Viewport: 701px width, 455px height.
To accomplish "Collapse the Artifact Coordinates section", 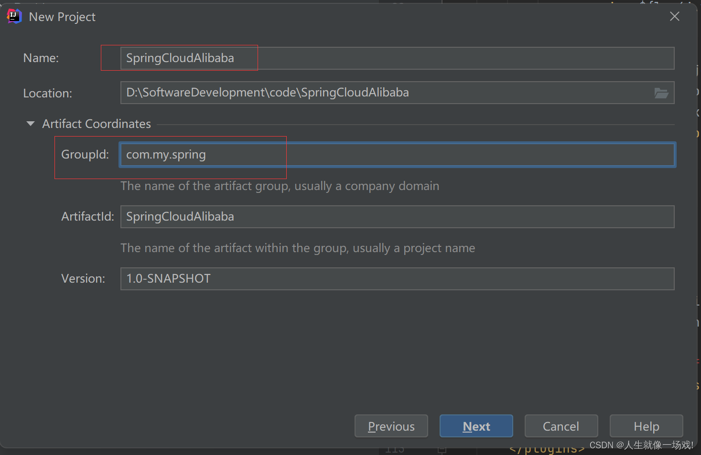I will [x=31, y=124].
